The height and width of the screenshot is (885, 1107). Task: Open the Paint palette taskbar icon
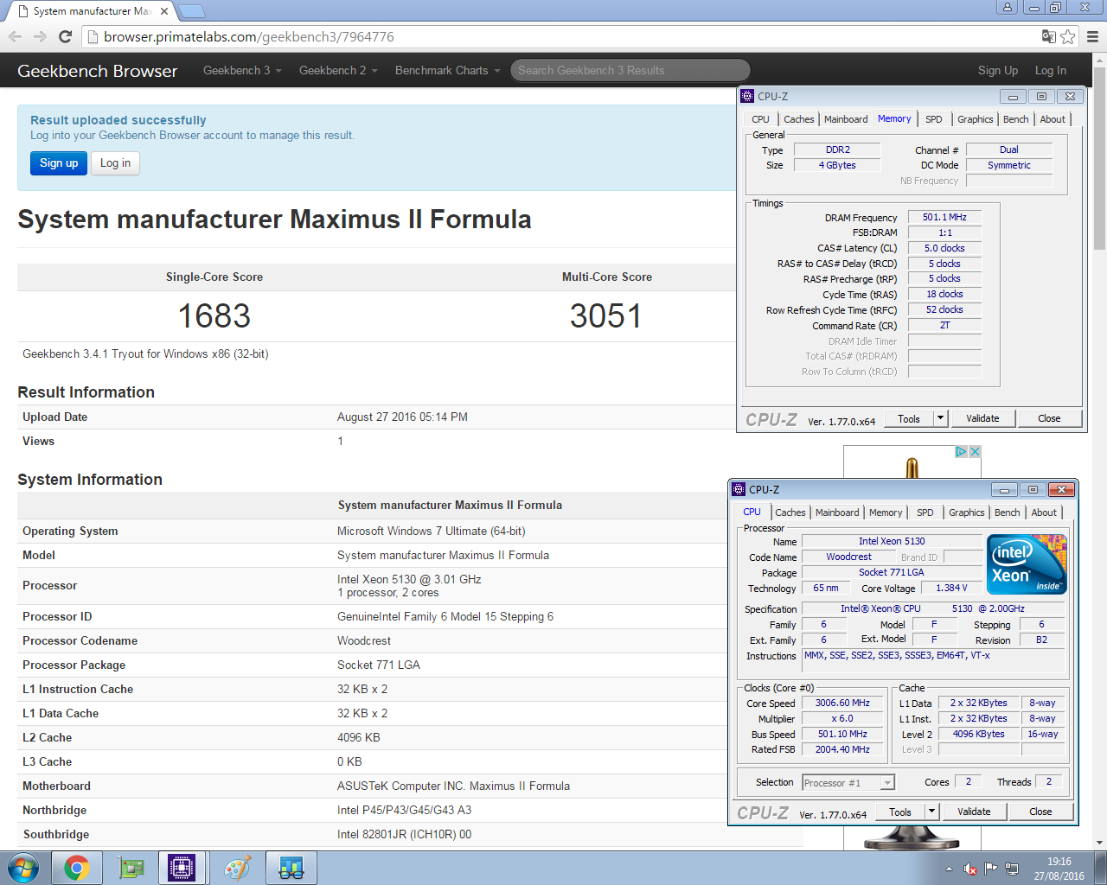click(237, 868)
